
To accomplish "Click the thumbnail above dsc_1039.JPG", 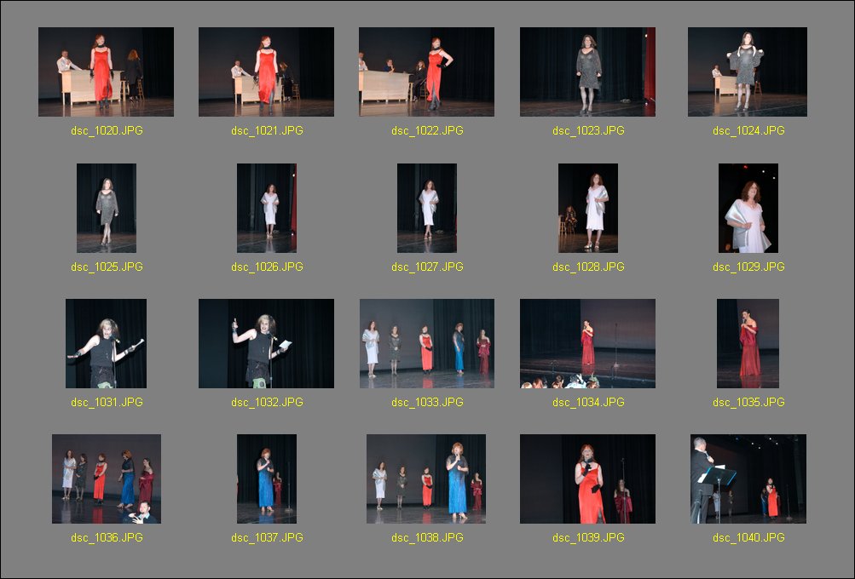I will (x=588, y=479).
